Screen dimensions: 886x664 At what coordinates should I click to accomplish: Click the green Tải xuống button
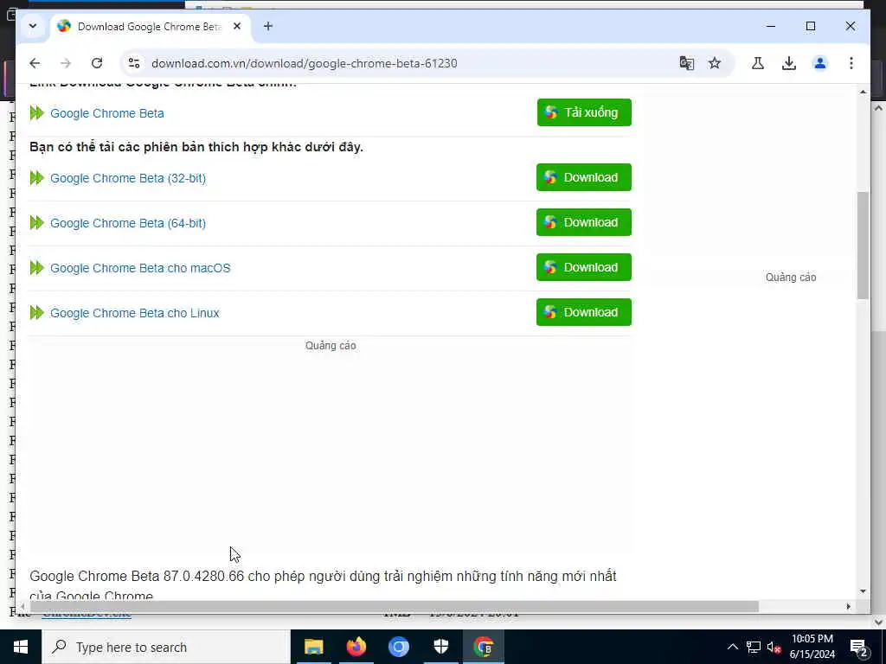tap(584, 112)
